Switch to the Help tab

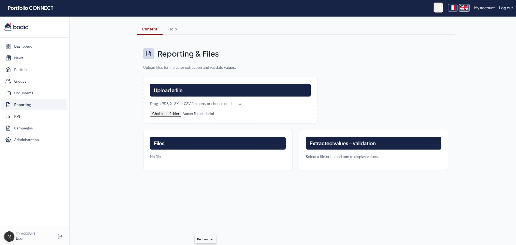click(x=172, y=29)
